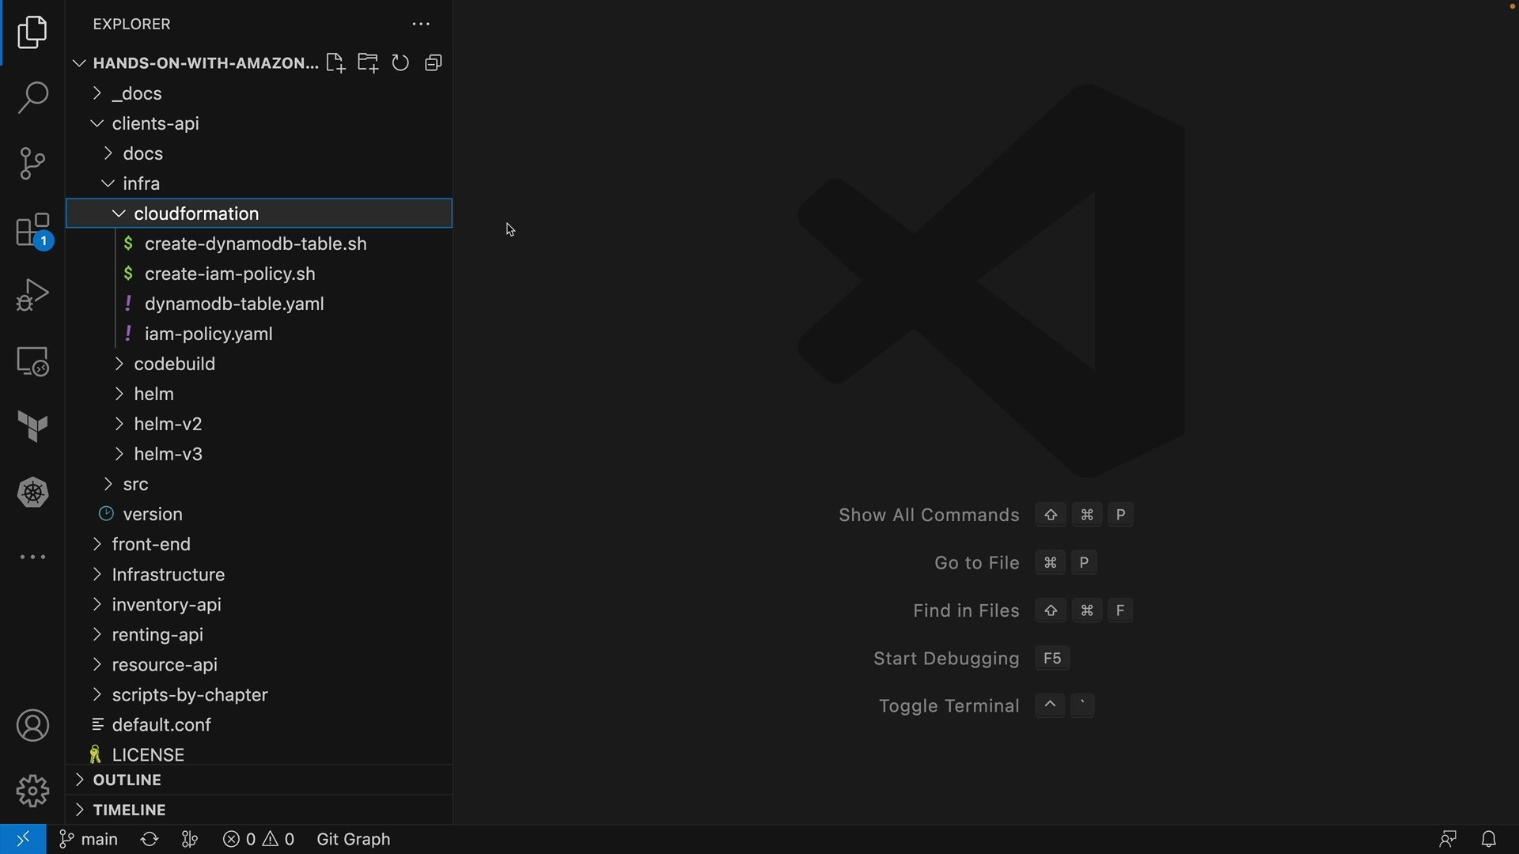Expand the helm-v2 folder
This screenshot has width=1519, height=854.
click(168, 425)
